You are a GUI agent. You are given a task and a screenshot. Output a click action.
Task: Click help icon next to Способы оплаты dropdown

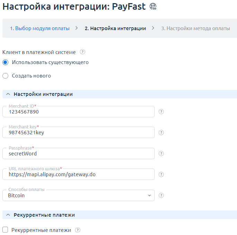(x=161, y=196)
